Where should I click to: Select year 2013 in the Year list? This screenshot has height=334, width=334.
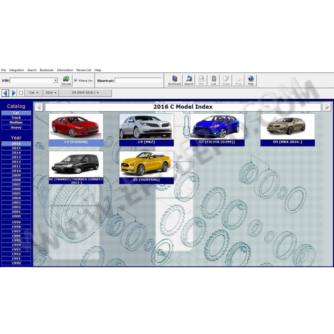tap(16, 157)
